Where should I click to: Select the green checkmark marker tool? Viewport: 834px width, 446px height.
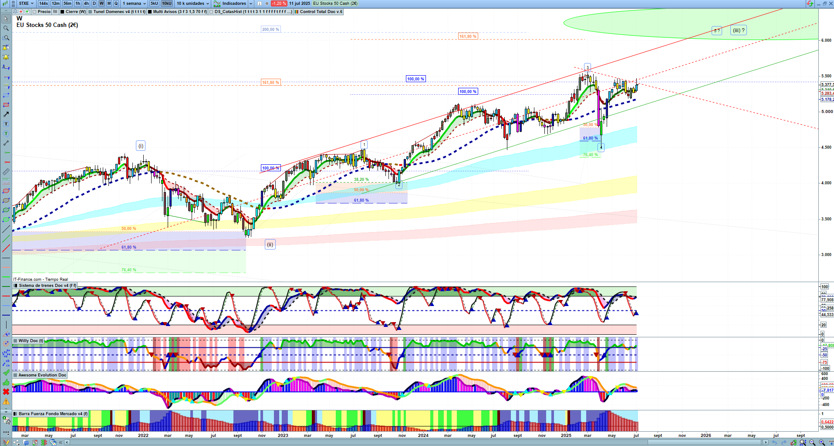click(6, 373)
